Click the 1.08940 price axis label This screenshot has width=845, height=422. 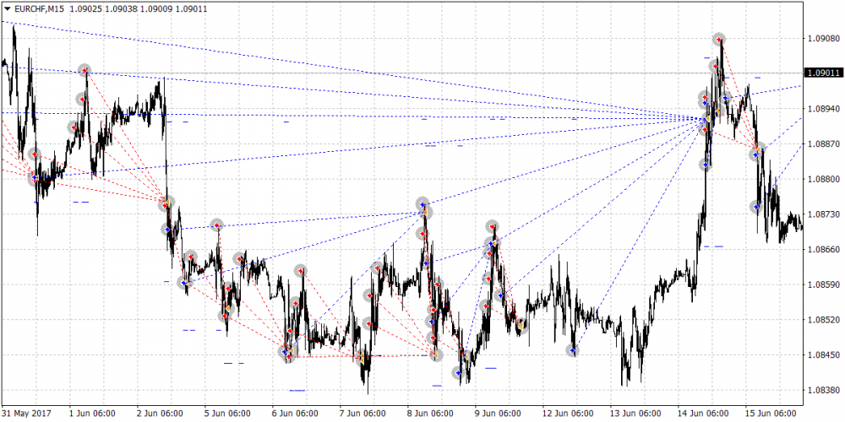[822, 109]
